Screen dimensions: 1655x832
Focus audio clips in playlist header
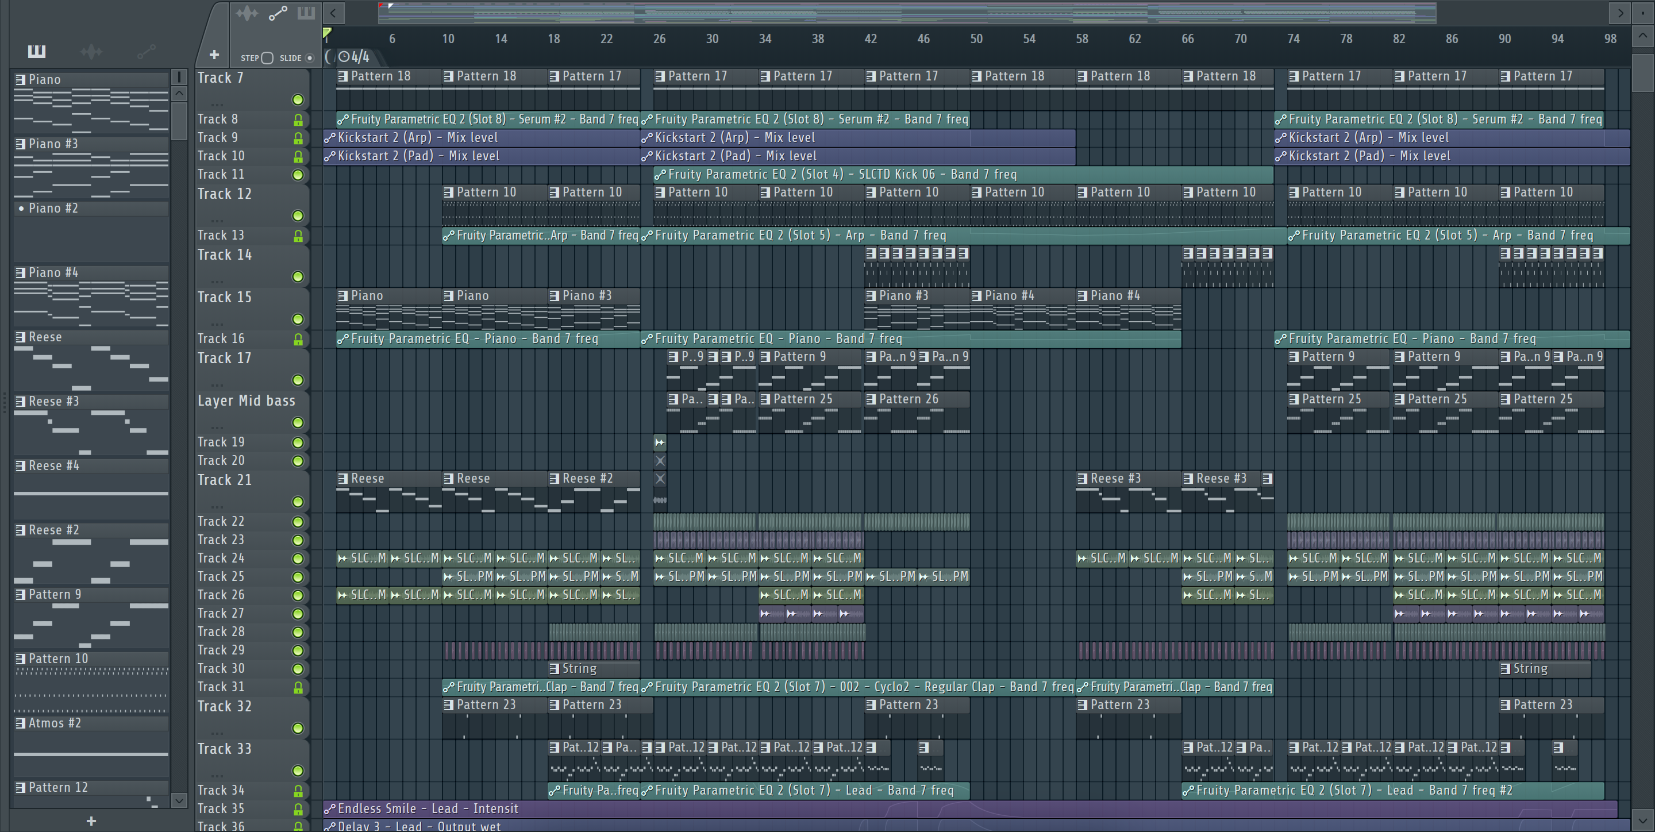click(x=247, y=13)
